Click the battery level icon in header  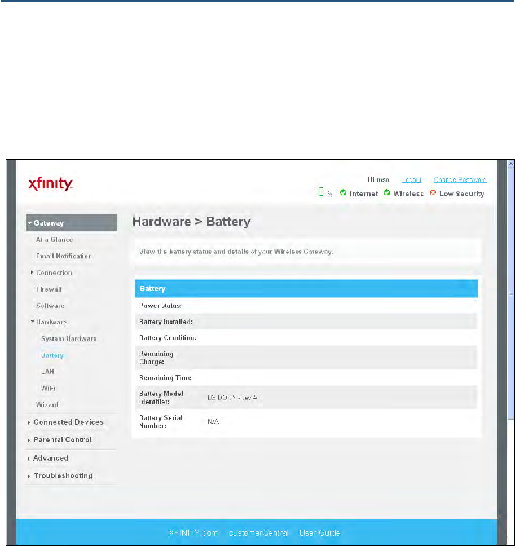click(x=321, y=192)
